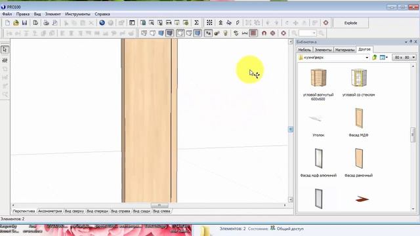The height and width of the screenshot is (236, 420).
Task: Click the export icon after the save icon
Action: pyautogui.click(x=35, y=23)
